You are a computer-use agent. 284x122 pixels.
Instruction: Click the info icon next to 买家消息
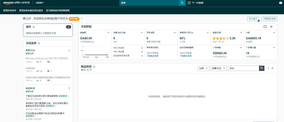[39, 43]
